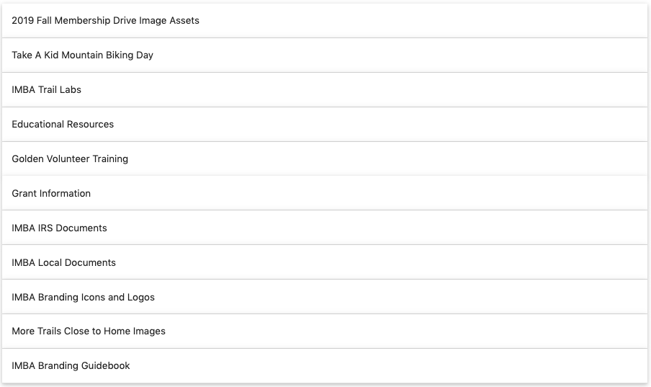
Task: Select the "IMBA IRS Documents" title
Action: (59, 228)
